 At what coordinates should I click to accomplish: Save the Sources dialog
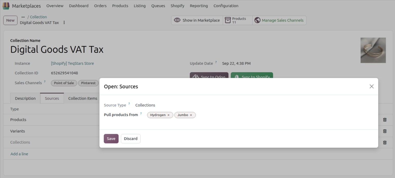pyautogui.click(x=111, y=139)
